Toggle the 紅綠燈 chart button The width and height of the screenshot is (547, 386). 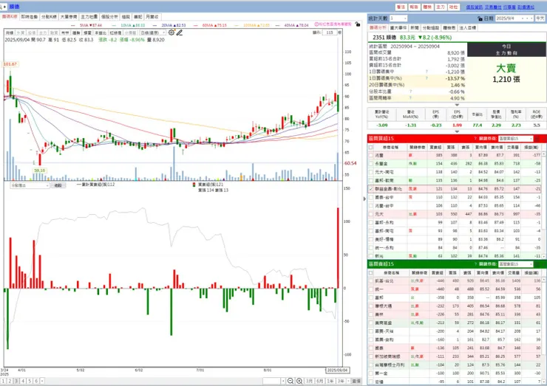[x=115, y=32]
